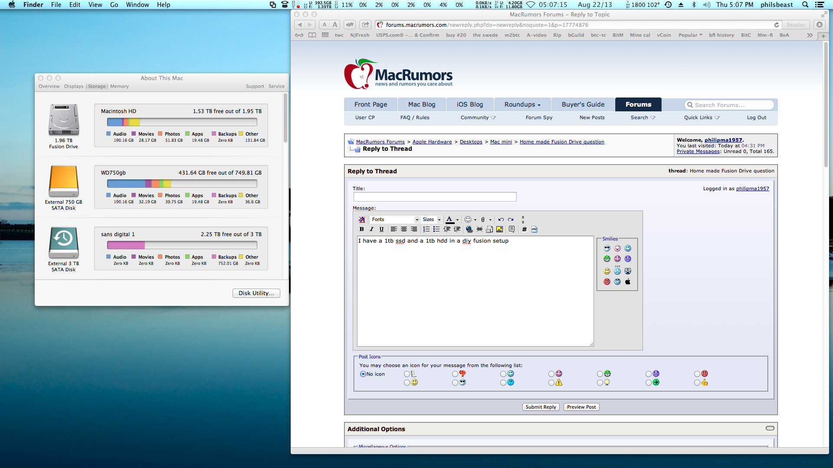Click the post Title input field
The image size is (833, 468).
coord(435,197)
